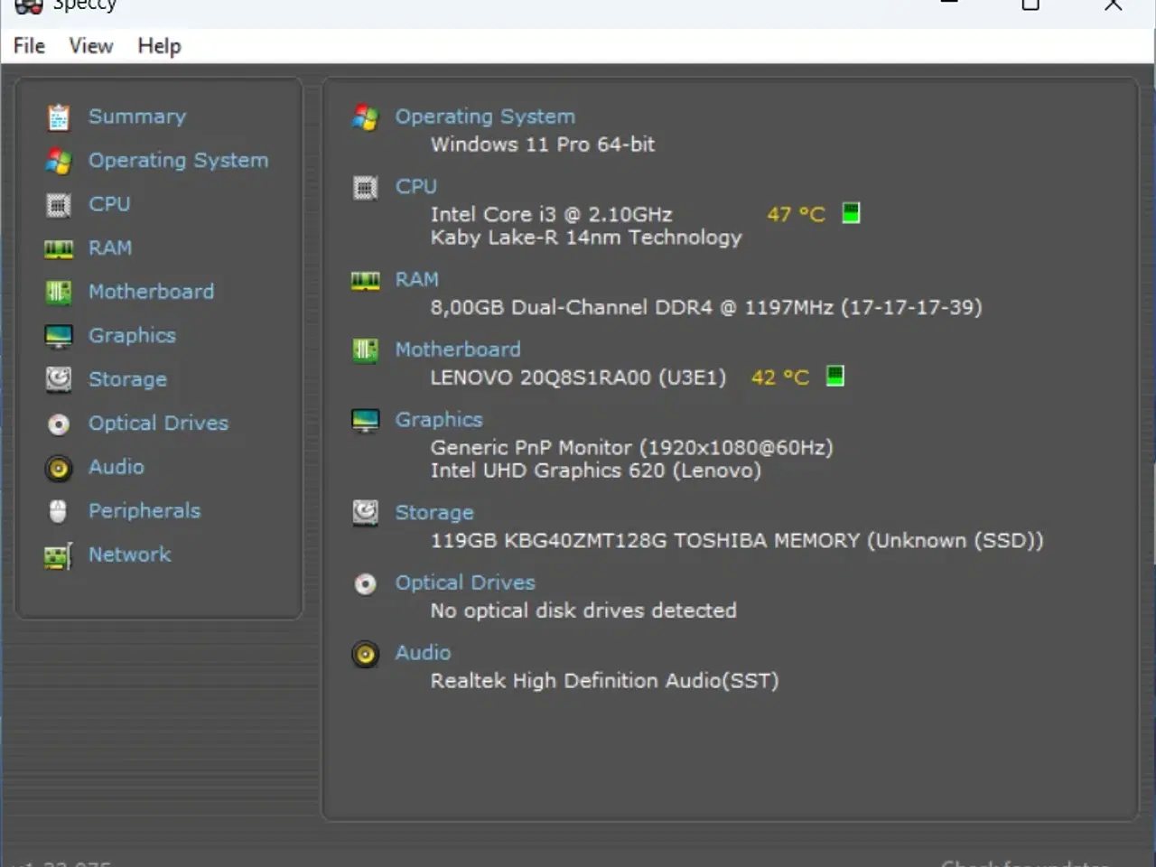Viewport: 1156px width, 867px height.
Task: Select the Summary icon in the sidebar
Action: pyautogui.click(x=58, y=117)
